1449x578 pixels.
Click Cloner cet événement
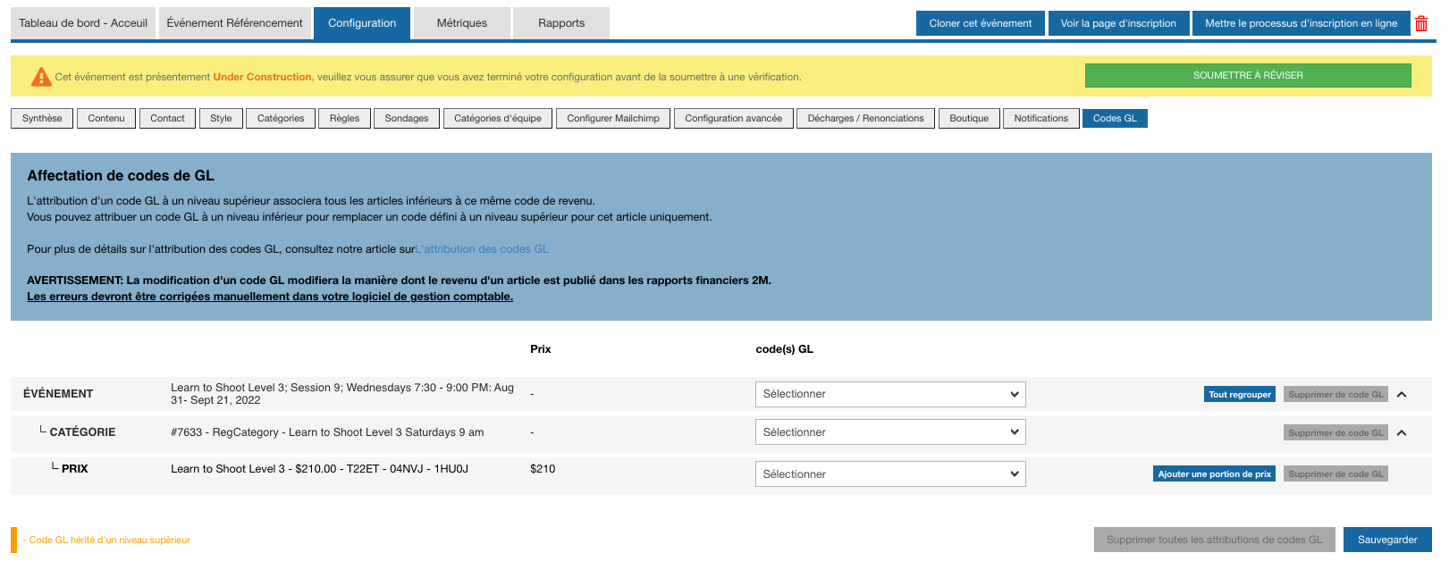[x=980, y=23]
